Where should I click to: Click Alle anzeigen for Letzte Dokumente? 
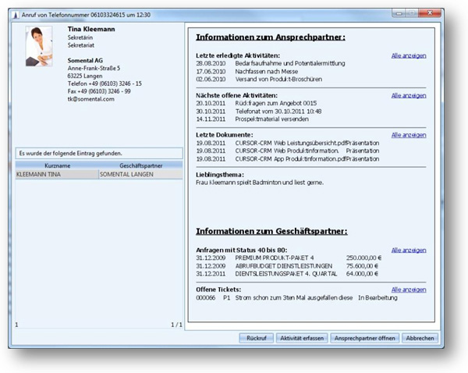[x=409, y=135]
